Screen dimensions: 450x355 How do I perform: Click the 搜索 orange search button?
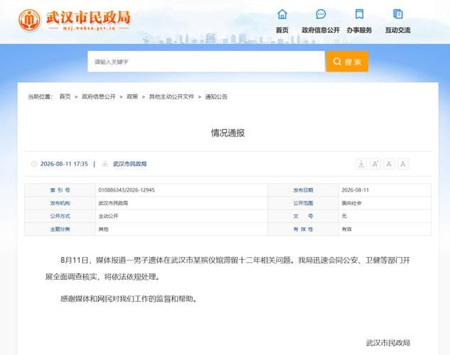[x=347, y=61]
